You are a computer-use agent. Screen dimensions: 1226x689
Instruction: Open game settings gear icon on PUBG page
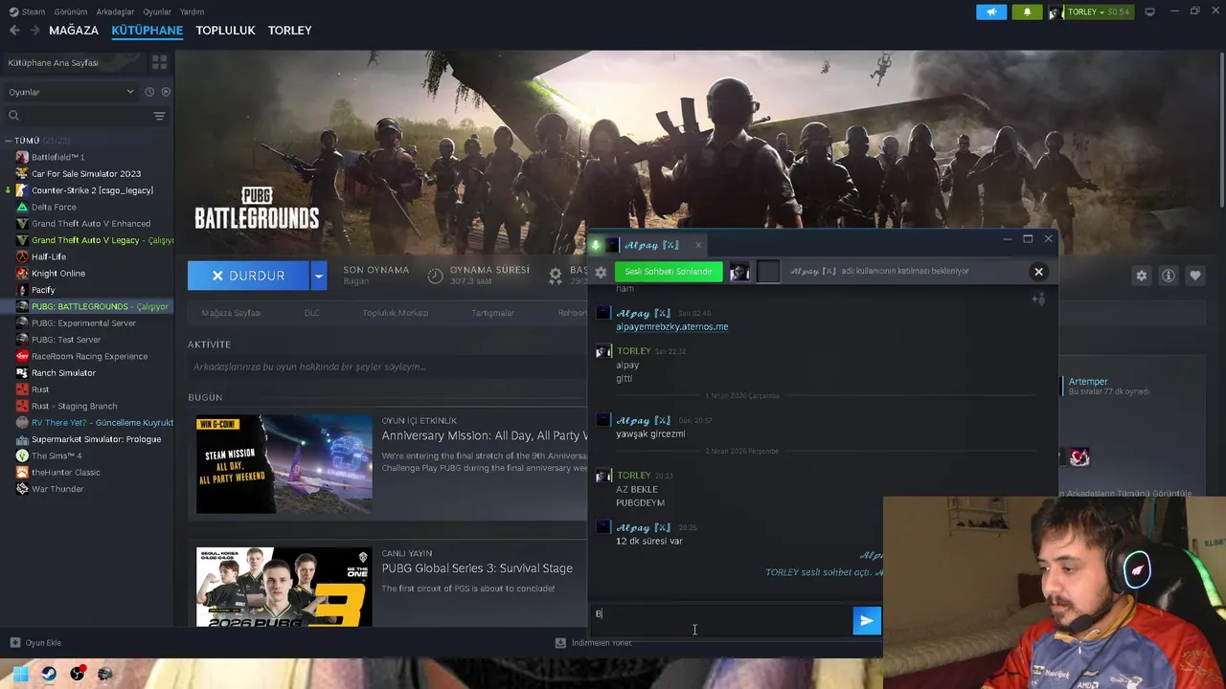point(1141,276)
